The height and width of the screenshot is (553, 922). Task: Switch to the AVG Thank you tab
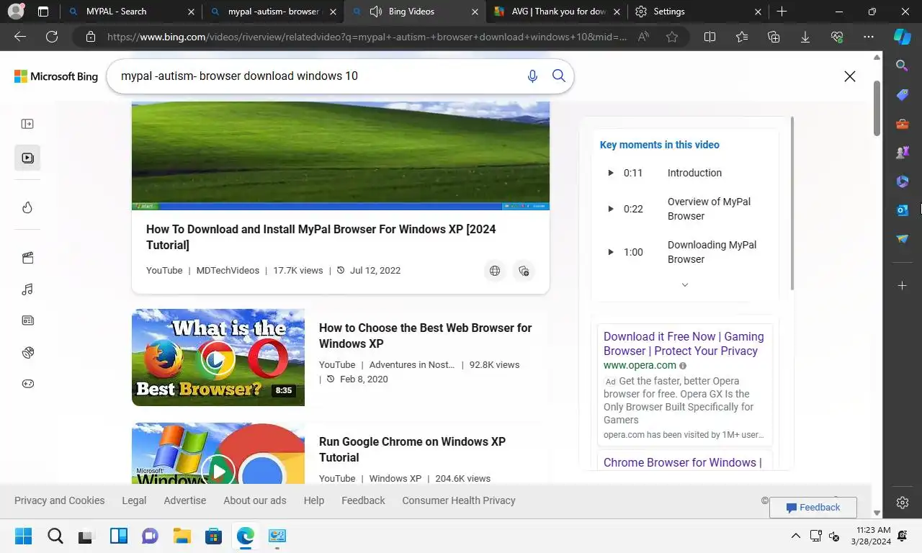pyautogui.click(x=557, y=12)
